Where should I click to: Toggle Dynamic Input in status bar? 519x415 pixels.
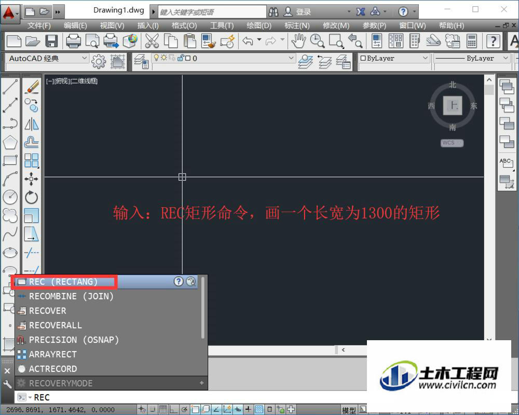point(238,409)
